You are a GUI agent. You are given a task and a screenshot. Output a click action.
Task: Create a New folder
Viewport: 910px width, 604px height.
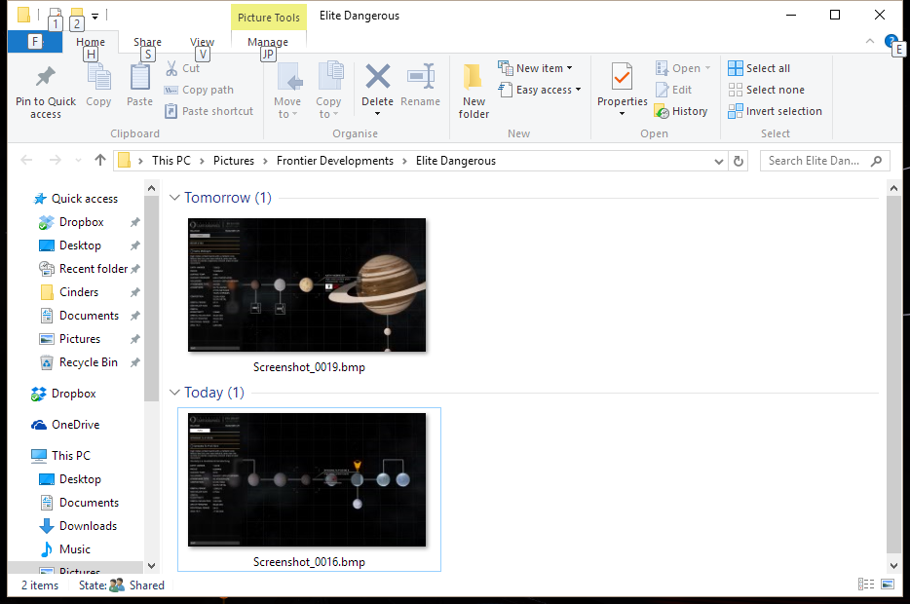[x=474, y=92]
